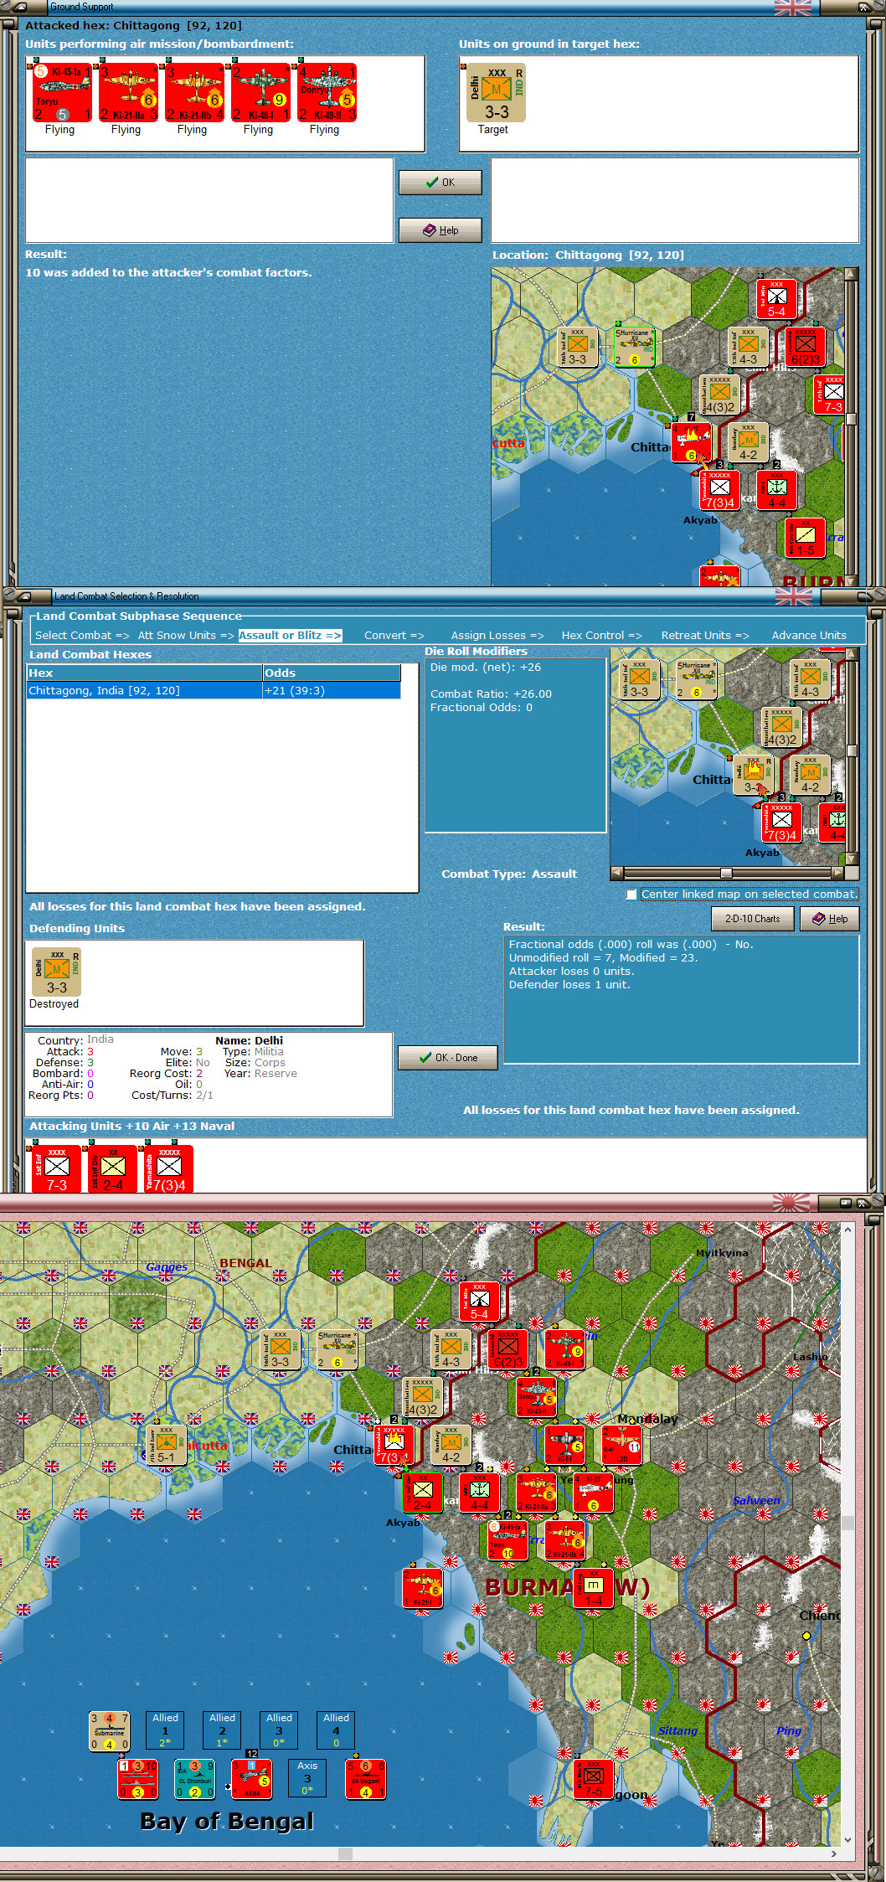The width and height of the screenshot is (886, 1882).
Task: Click the Japanese flag icon on main map title bar
Action: click(x=791, y=1203)
